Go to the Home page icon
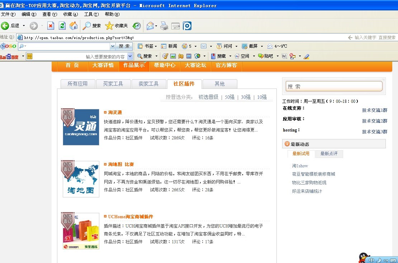 tap(74, 25)
